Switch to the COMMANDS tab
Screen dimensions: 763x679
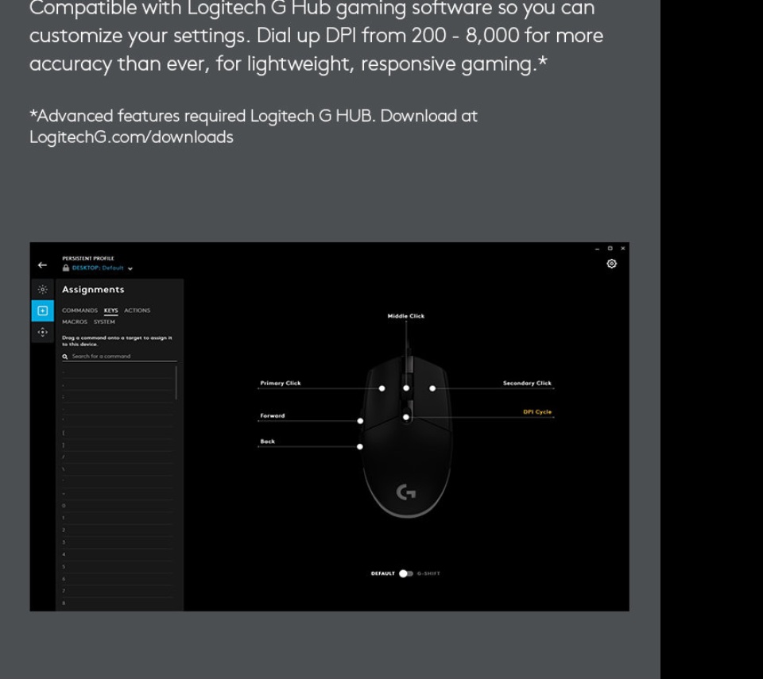(79, 311)
